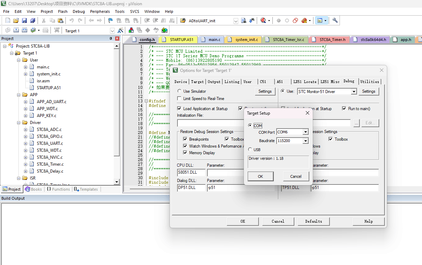This screenshot has width=422, height=265.
Task: Open the COM Port dropdown
Action: point(305,132)
